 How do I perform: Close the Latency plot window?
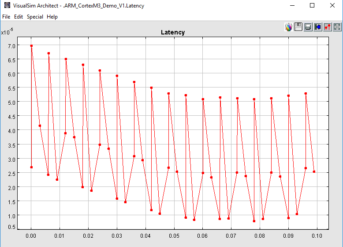(x=332, y=6)
